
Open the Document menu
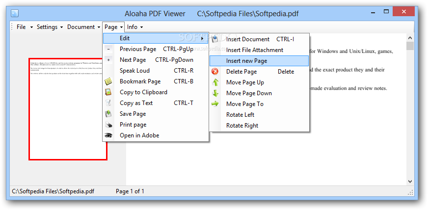pyautogui.click(x=81, y=27)
